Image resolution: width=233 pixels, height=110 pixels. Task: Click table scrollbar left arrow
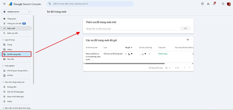[x=84, y=64]
